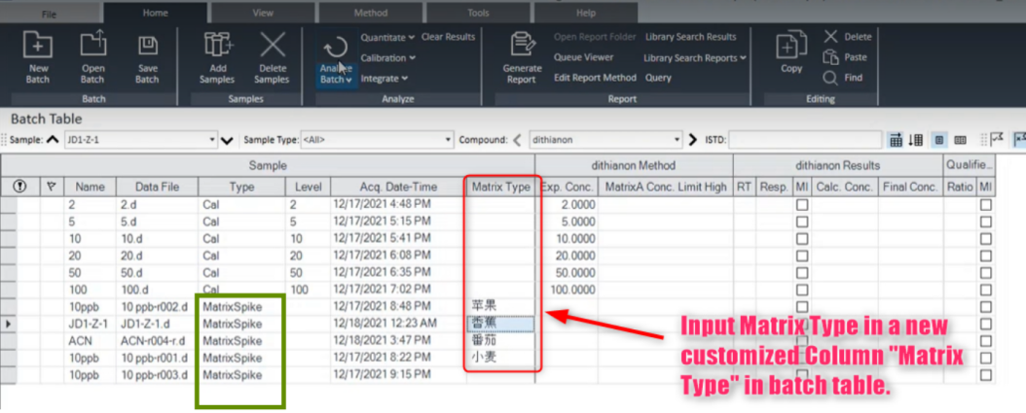Click the exclamation alert column header icon
Viewport: 1026px width, 413px height.
pos(19,187)
